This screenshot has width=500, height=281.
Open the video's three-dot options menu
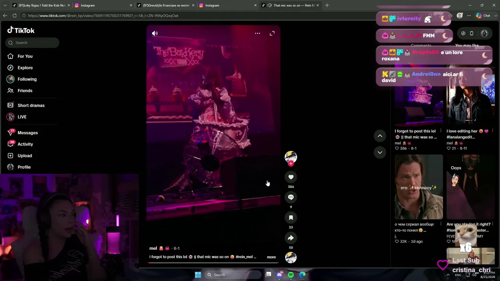tap(257, 33)
